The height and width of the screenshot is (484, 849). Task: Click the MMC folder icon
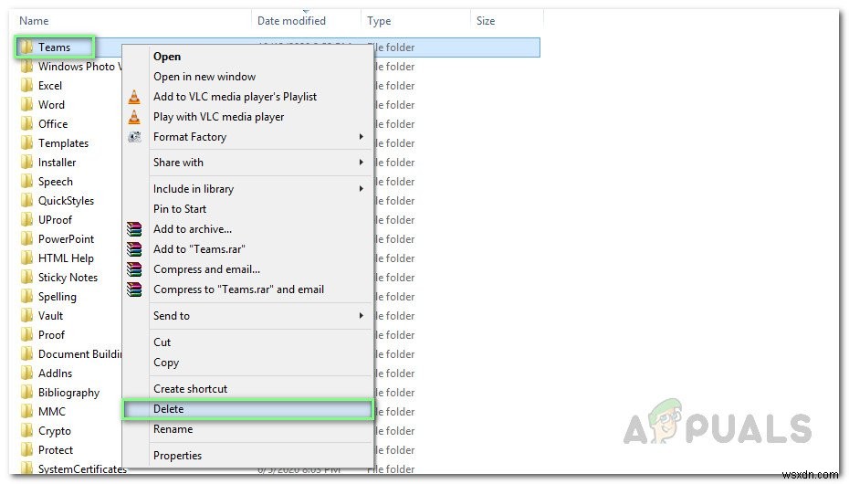click(26, 412)
